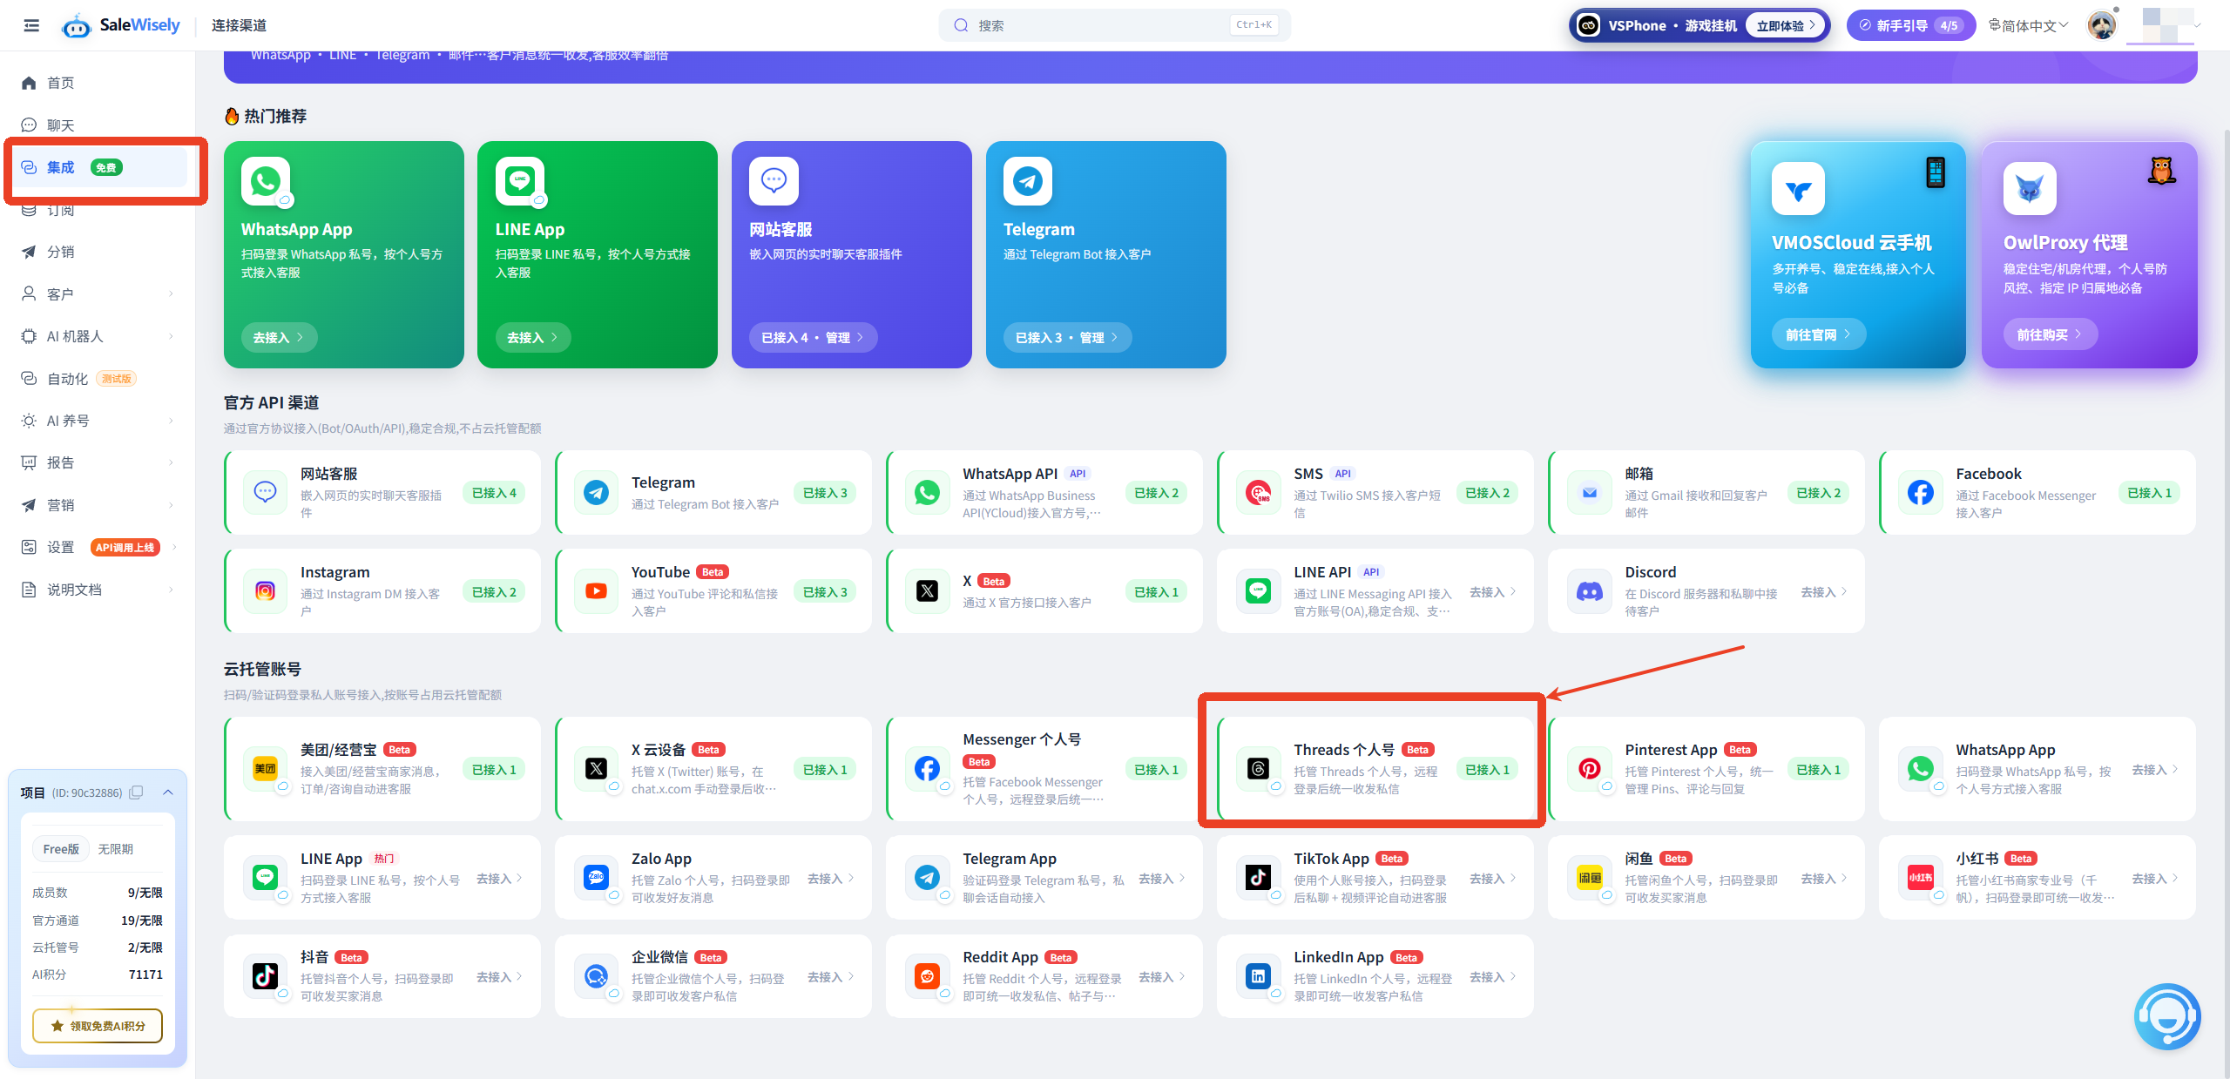The image size is (2230, 1079).
Task: Click 去接入 for 抖音 channel
Action: [x=500, y=977]
